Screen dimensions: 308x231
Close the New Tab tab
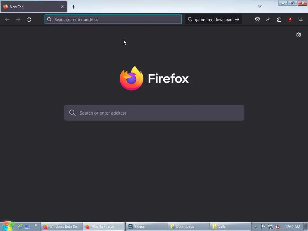tap(62, 7)
